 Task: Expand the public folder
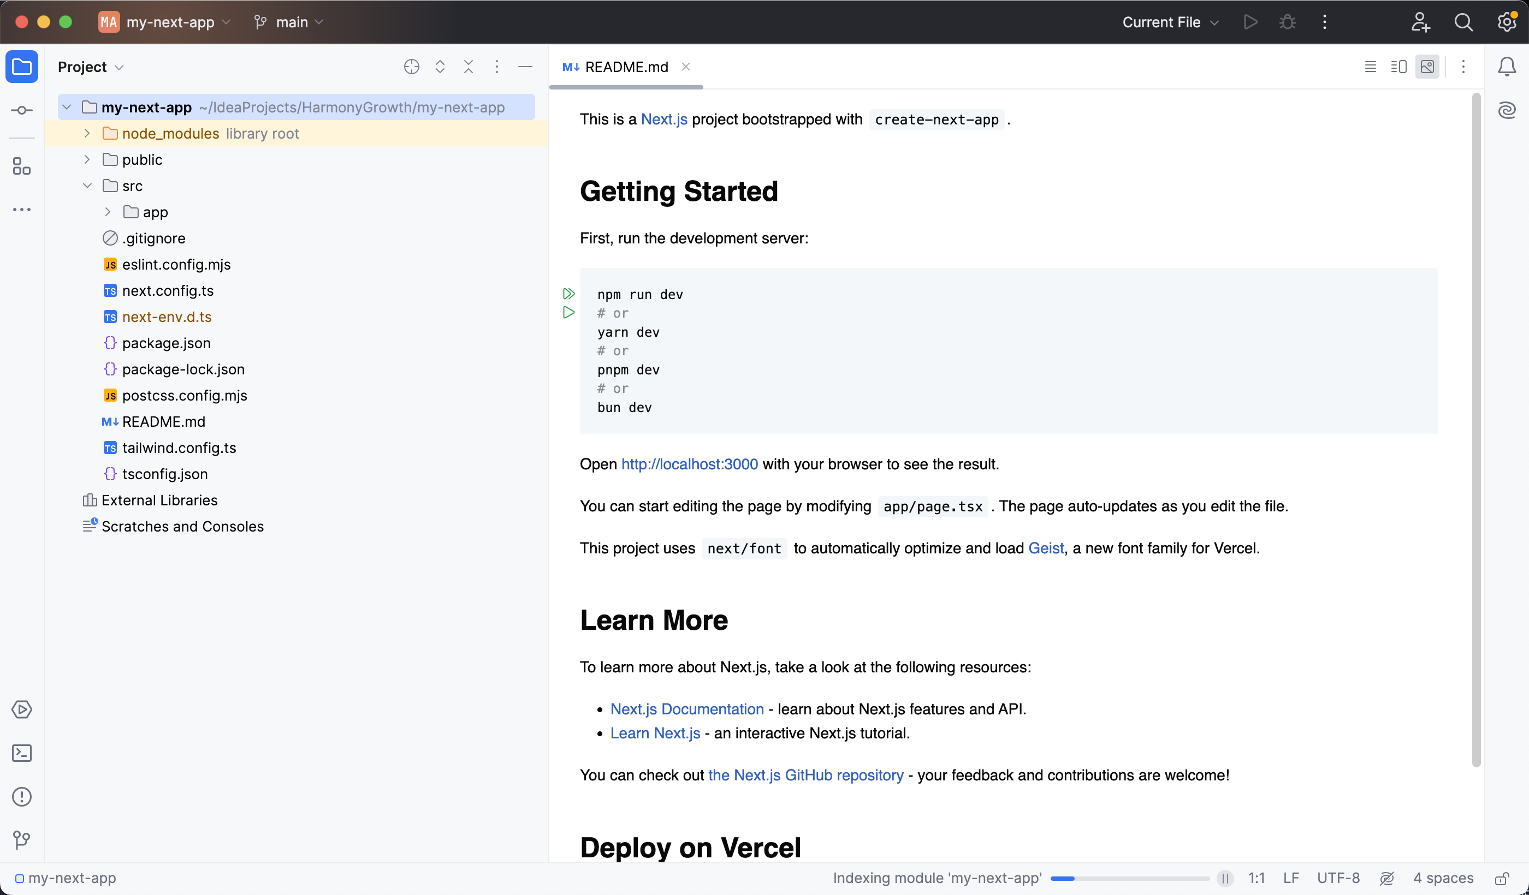(87, 159)
